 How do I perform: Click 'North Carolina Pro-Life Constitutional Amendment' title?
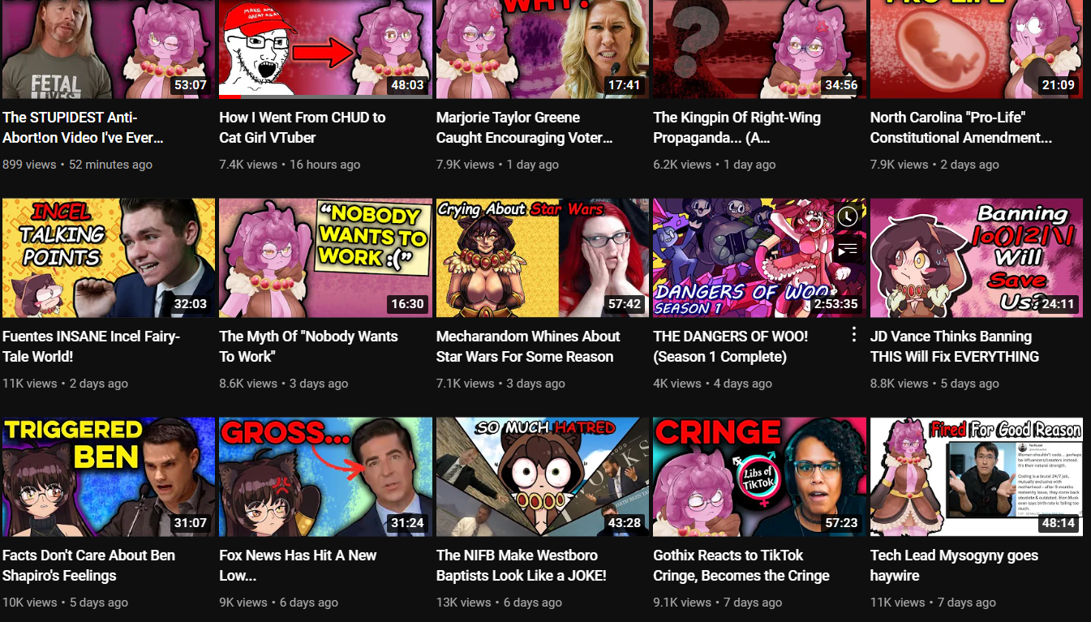(x=961, y=127)
